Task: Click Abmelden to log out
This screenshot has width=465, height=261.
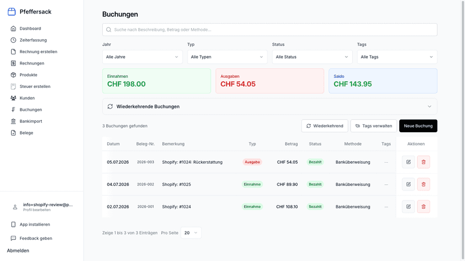Action: 18,251
